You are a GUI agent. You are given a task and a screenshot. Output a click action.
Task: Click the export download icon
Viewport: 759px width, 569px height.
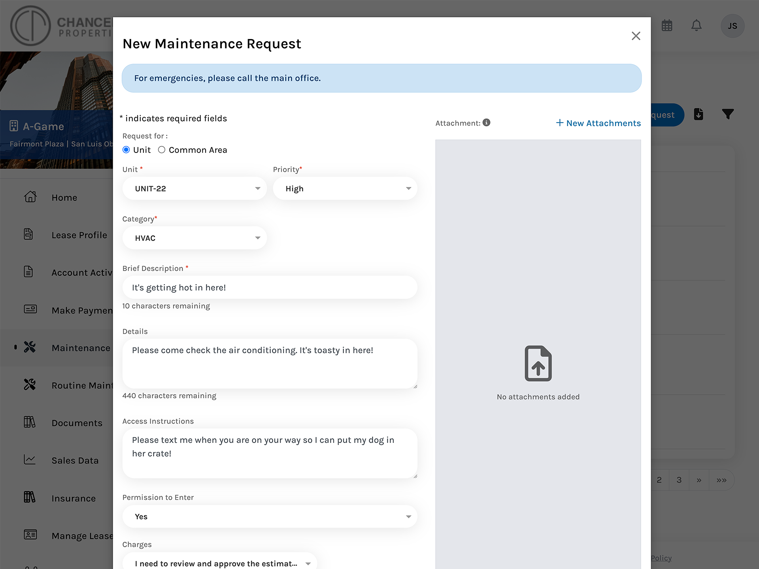tap(699, 114)
